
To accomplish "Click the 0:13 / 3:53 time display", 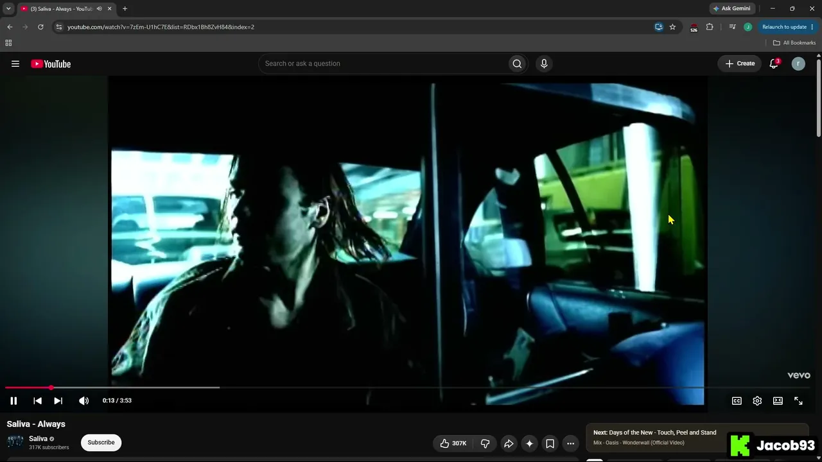I will [x=117, y=400].
